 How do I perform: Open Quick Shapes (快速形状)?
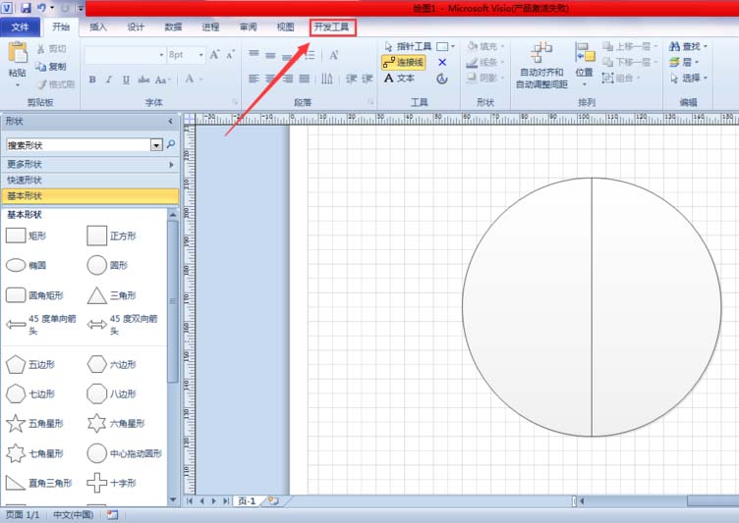[90, 180]
